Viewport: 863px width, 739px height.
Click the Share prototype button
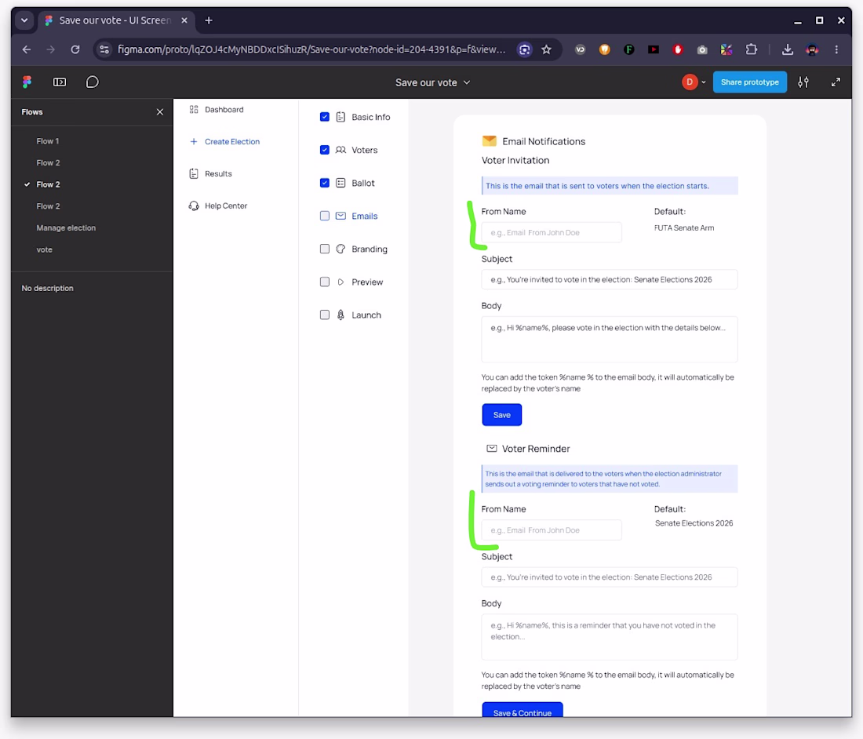click(749, 82)
